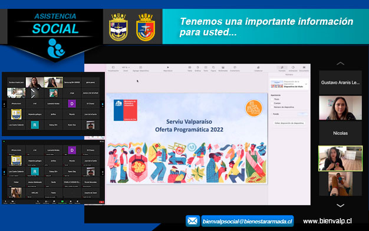Click the Gráfica chart icon
The width and height of the screenshot is (369, 231).
(197, 68)
